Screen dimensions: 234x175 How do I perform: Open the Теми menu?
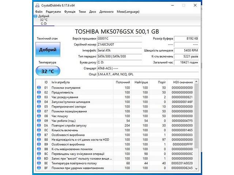click(x=82, y=12)
